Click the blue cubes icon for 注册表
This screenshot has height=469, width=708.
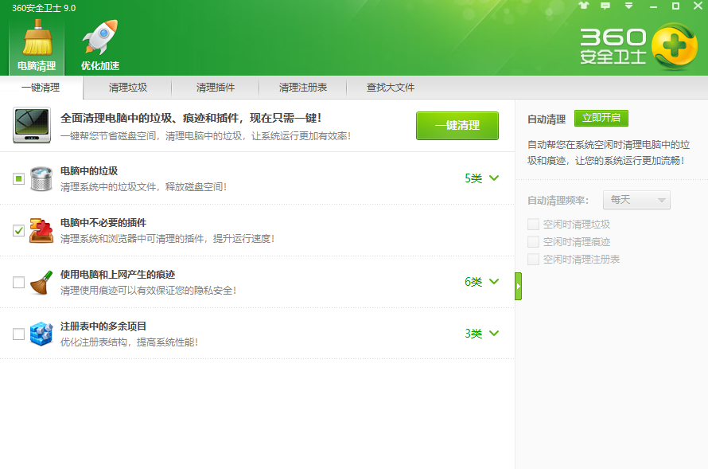click(41, 334)
